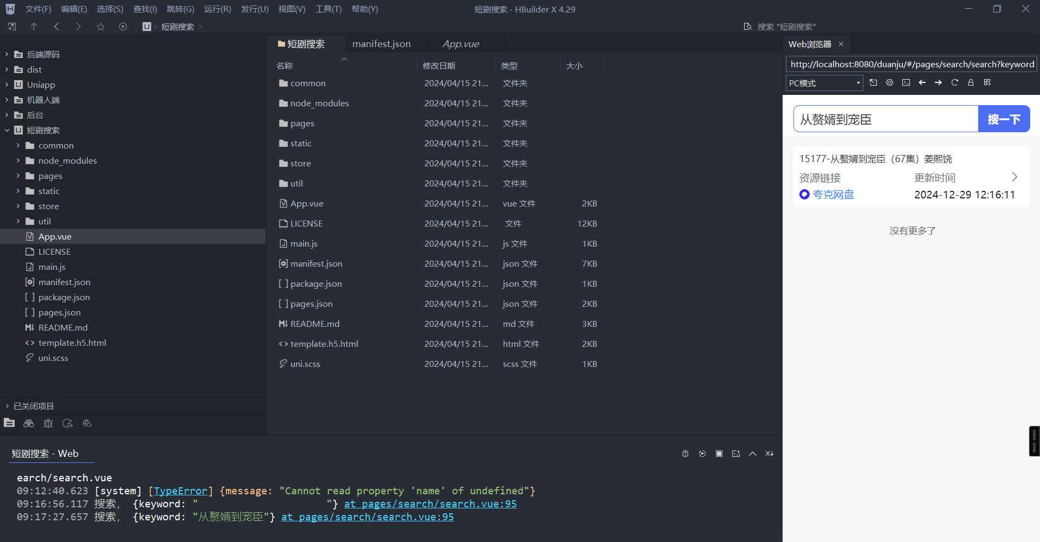This screenshot has height=542, width=1040.
Task: Click the 搜一下 search button
Action: pyautogui.click(x=1004, y=119)
